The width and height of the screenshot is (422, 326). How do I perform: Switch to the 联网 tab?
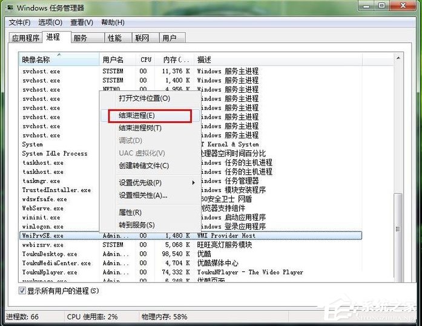tap(145, 38)
